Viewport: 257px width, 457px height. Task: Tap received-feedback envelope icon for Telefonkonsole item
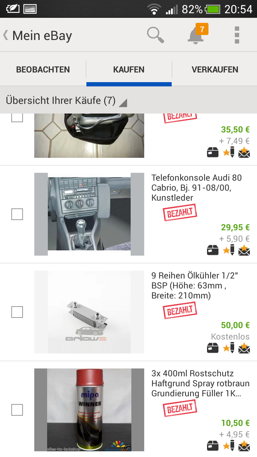coord(244,250)
